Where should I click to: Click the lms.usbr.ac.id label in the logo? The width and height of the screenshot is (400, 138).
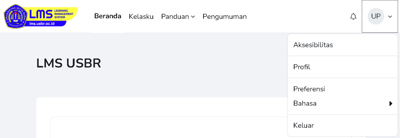click(x=42, y=24)
